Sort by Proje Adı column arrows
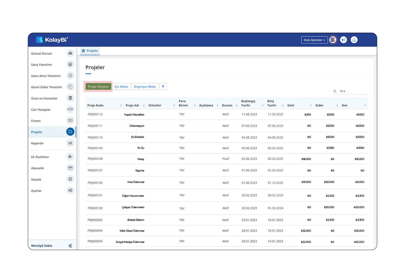Viewport: 405px width, 275px height. tap(144, 105)
